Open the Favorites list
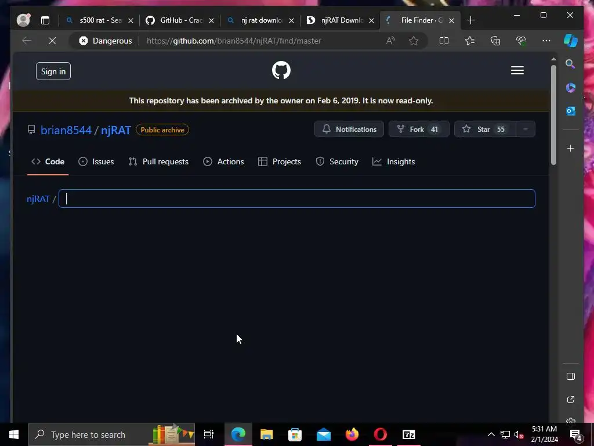This screenshot has height=446, width=594. click(470, 41)
